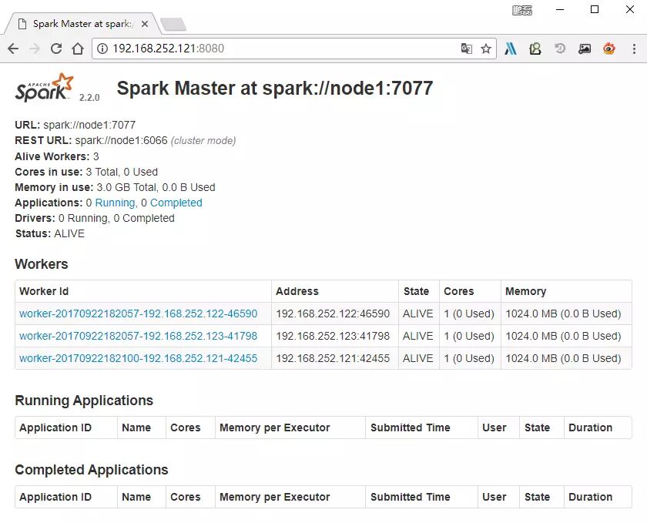The image size is (647, 523).
Task: Click the Alive Workers: 3 line
Action: [x=57, y=156]
